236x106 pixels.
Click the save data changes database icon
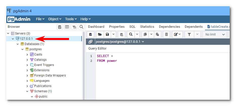pyautogui.click(x=121, y=34)
